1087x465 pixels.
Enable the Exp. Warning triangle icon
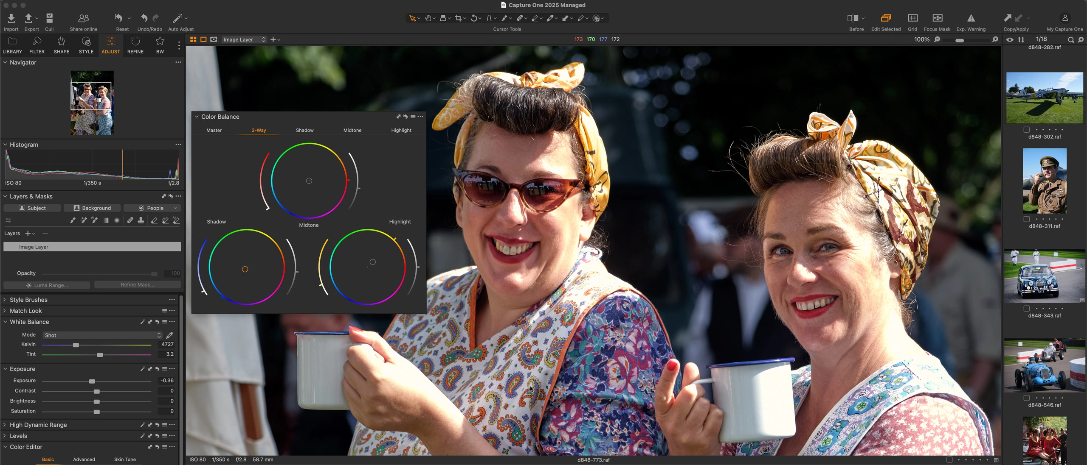tap(971, 18)
